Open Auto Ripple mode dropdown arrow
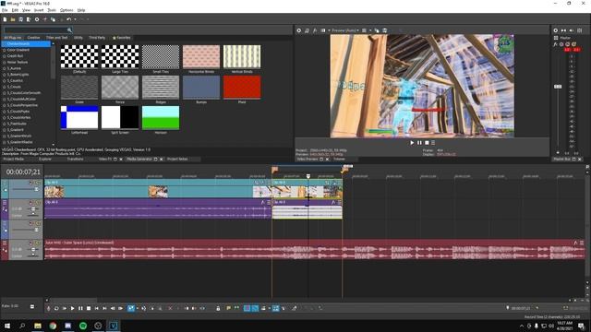This screenshot has height=332, width=591. tap(269, 308)
